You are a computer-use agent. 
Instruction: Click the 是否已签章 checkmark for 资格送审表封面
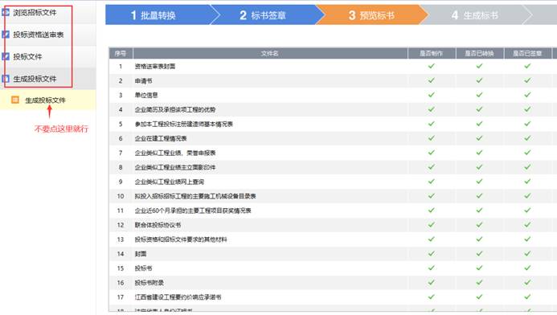527,66
